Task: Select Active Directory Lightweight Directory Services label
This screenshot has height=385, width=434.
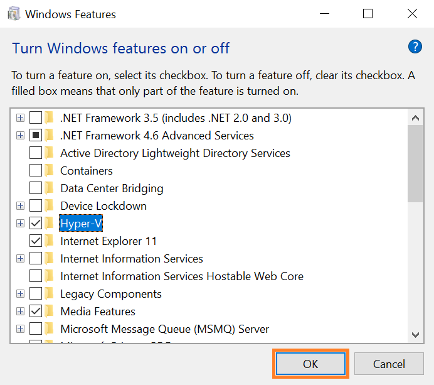Action: [x=175, y=153]
